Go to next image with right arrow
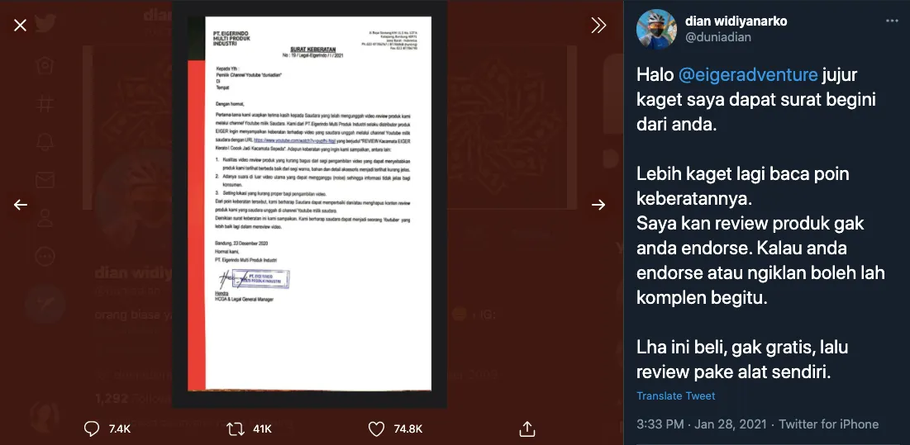The width and height of the screenshot is (910, 445). [x=598, y=205]
